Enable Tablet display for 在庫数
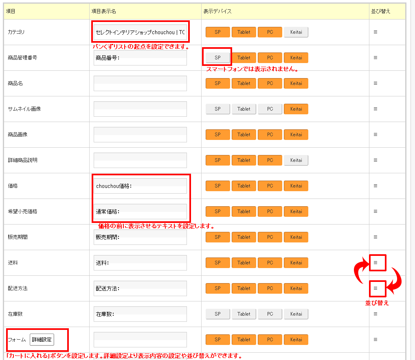 coord(244,314)
